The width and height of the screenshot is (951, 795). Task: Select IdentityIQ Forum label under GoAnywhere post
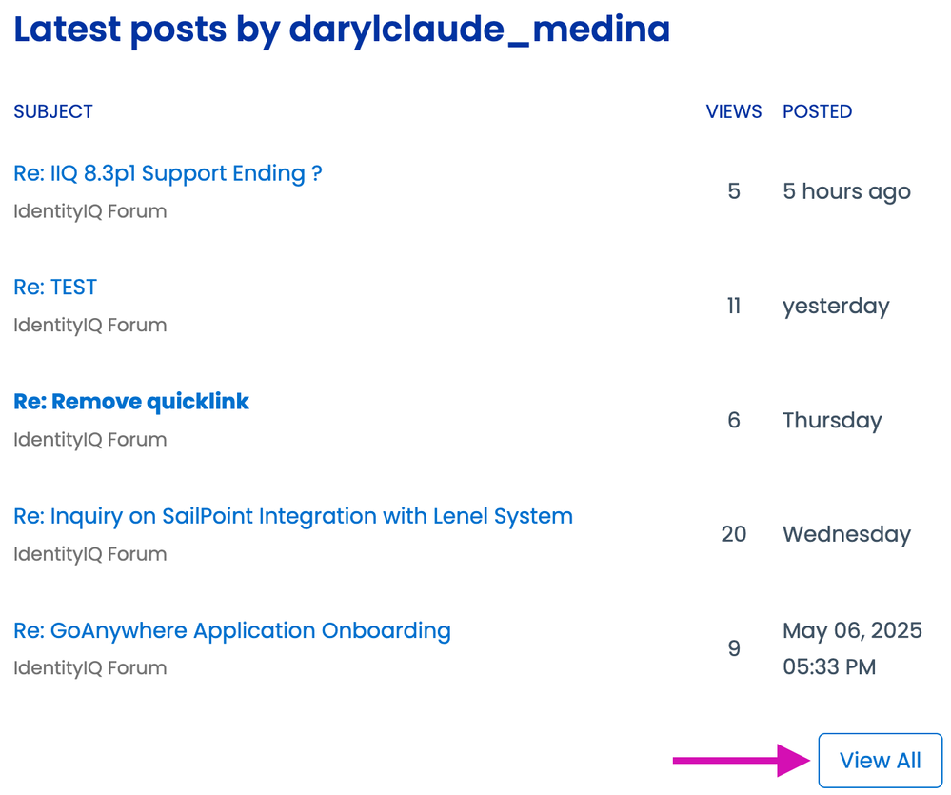[x=90, y=668]
